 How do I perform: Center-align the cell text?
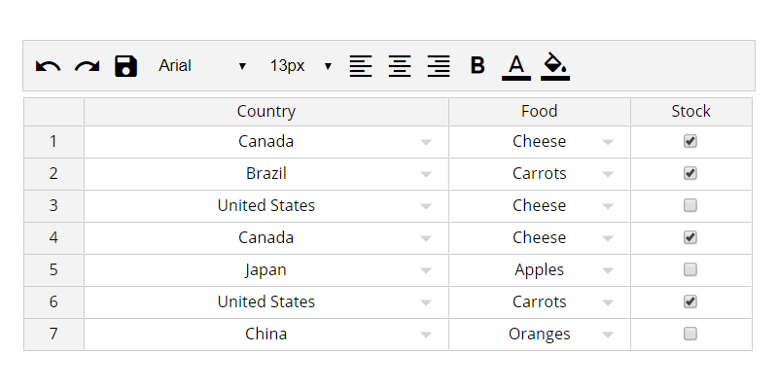click(x=400, y=66)
